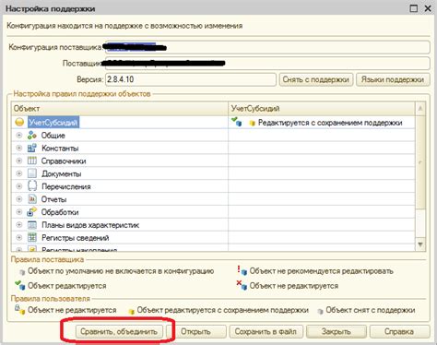Maximize the Настройка поддержки window
The height and width of the screenshot is (345, 437).
[x=414, y=8]
